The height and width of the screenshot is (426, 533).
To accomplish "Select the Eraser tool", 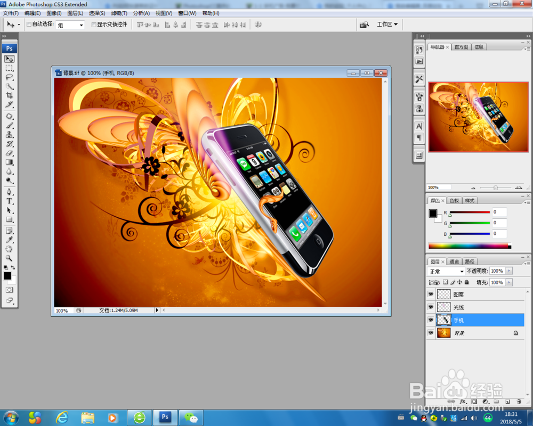I will (9, 153).
